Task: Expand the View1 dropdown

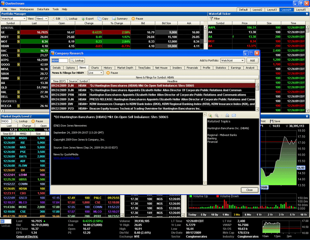Action: 46,19
